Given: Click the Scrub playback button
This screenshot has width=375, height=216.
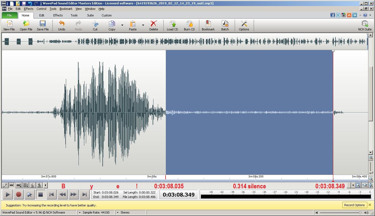Looking at the screenshot, I should point(29,195).
